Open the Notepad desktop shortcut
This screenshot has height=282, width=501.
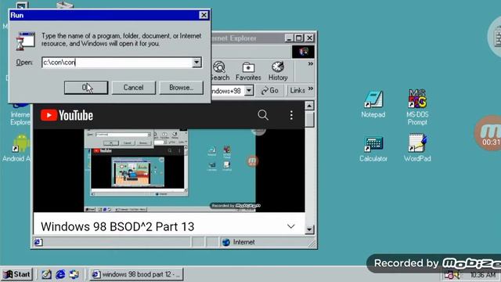click(x=373, y=104)
